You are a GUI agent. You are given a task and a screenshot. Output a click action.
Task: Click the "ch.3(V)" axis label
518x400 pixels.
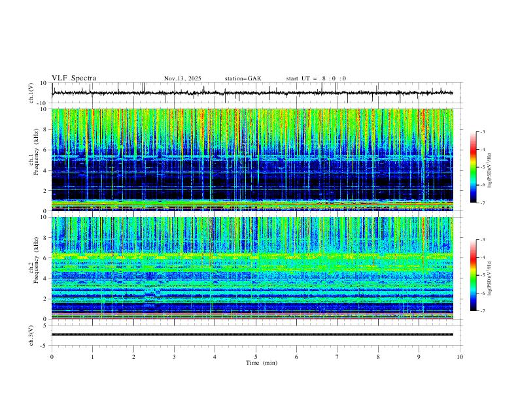31,335
